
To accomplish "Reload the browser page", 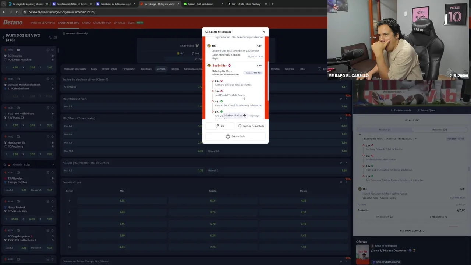I will point(17,12).
